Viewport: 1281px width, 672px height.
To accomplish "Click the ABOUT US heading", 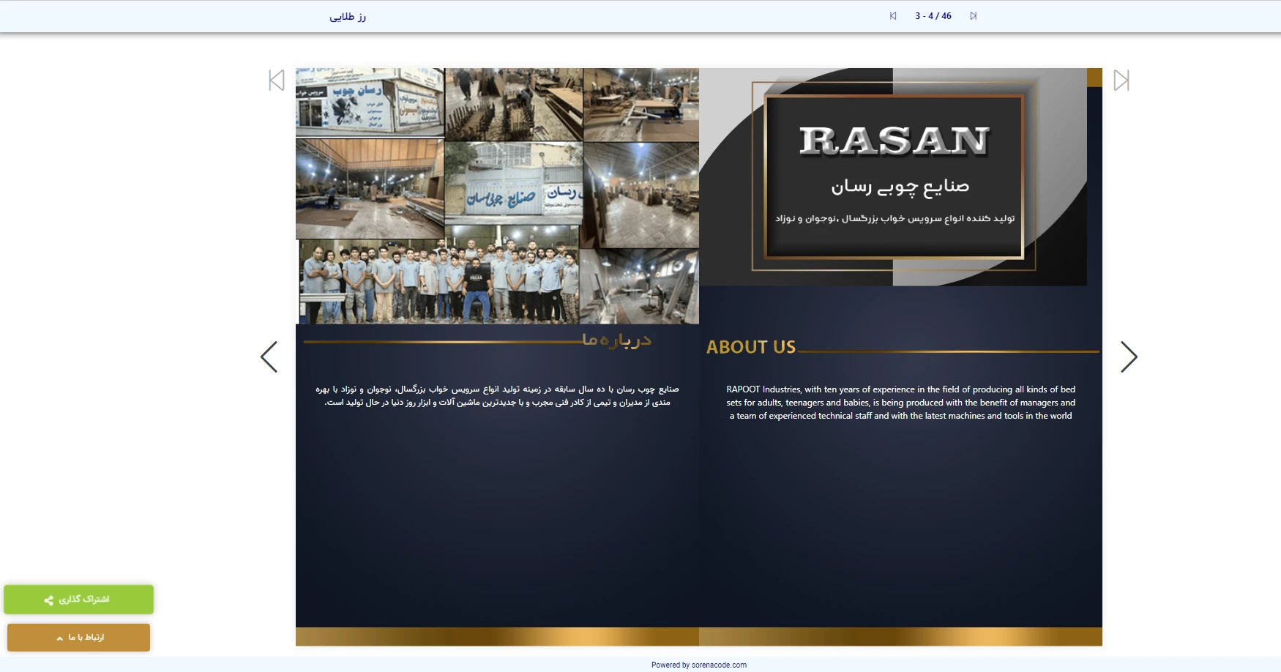I will coord(750,347).
